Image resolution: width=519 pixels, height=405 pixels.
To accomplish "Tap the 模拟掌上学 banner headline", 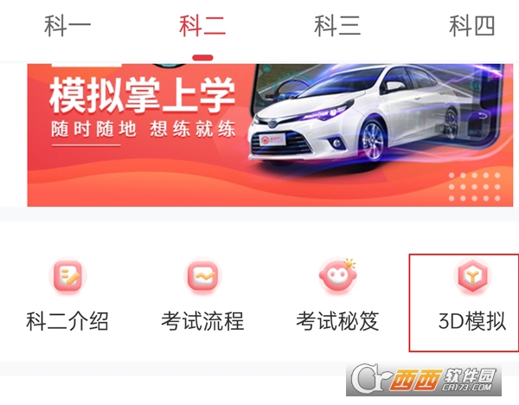I will point(143,94).
